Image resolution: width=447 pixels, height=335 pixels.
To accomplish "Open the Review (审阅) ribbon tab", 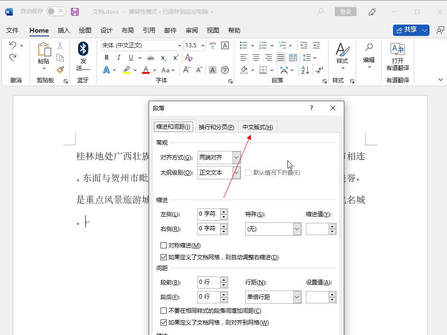I will [192, 30].
